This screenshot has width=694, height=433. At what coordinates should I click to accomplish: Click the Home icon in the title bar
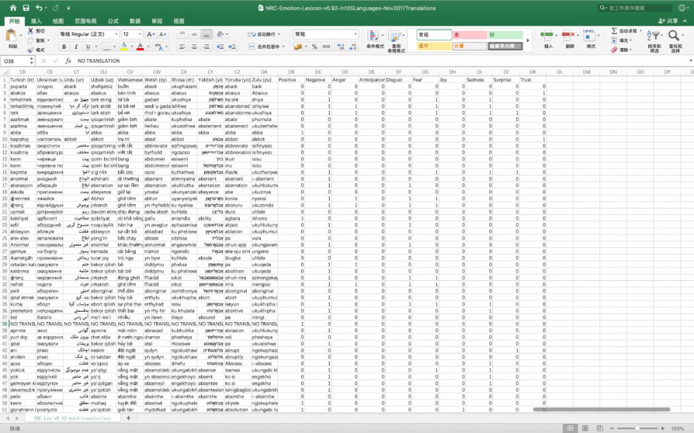point(13,8)
